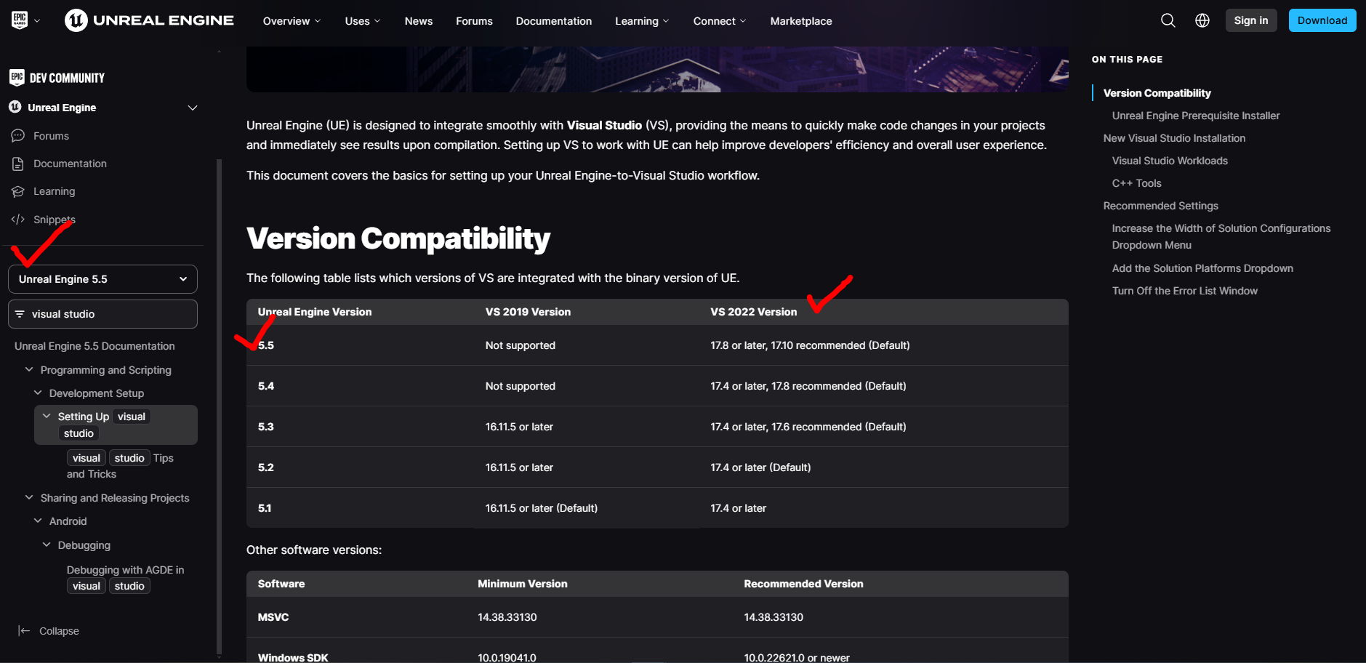Screen dimensions: 1366x663
Task: Click the '17.4 or later (Default)' cell
Action: pos(760,467)
